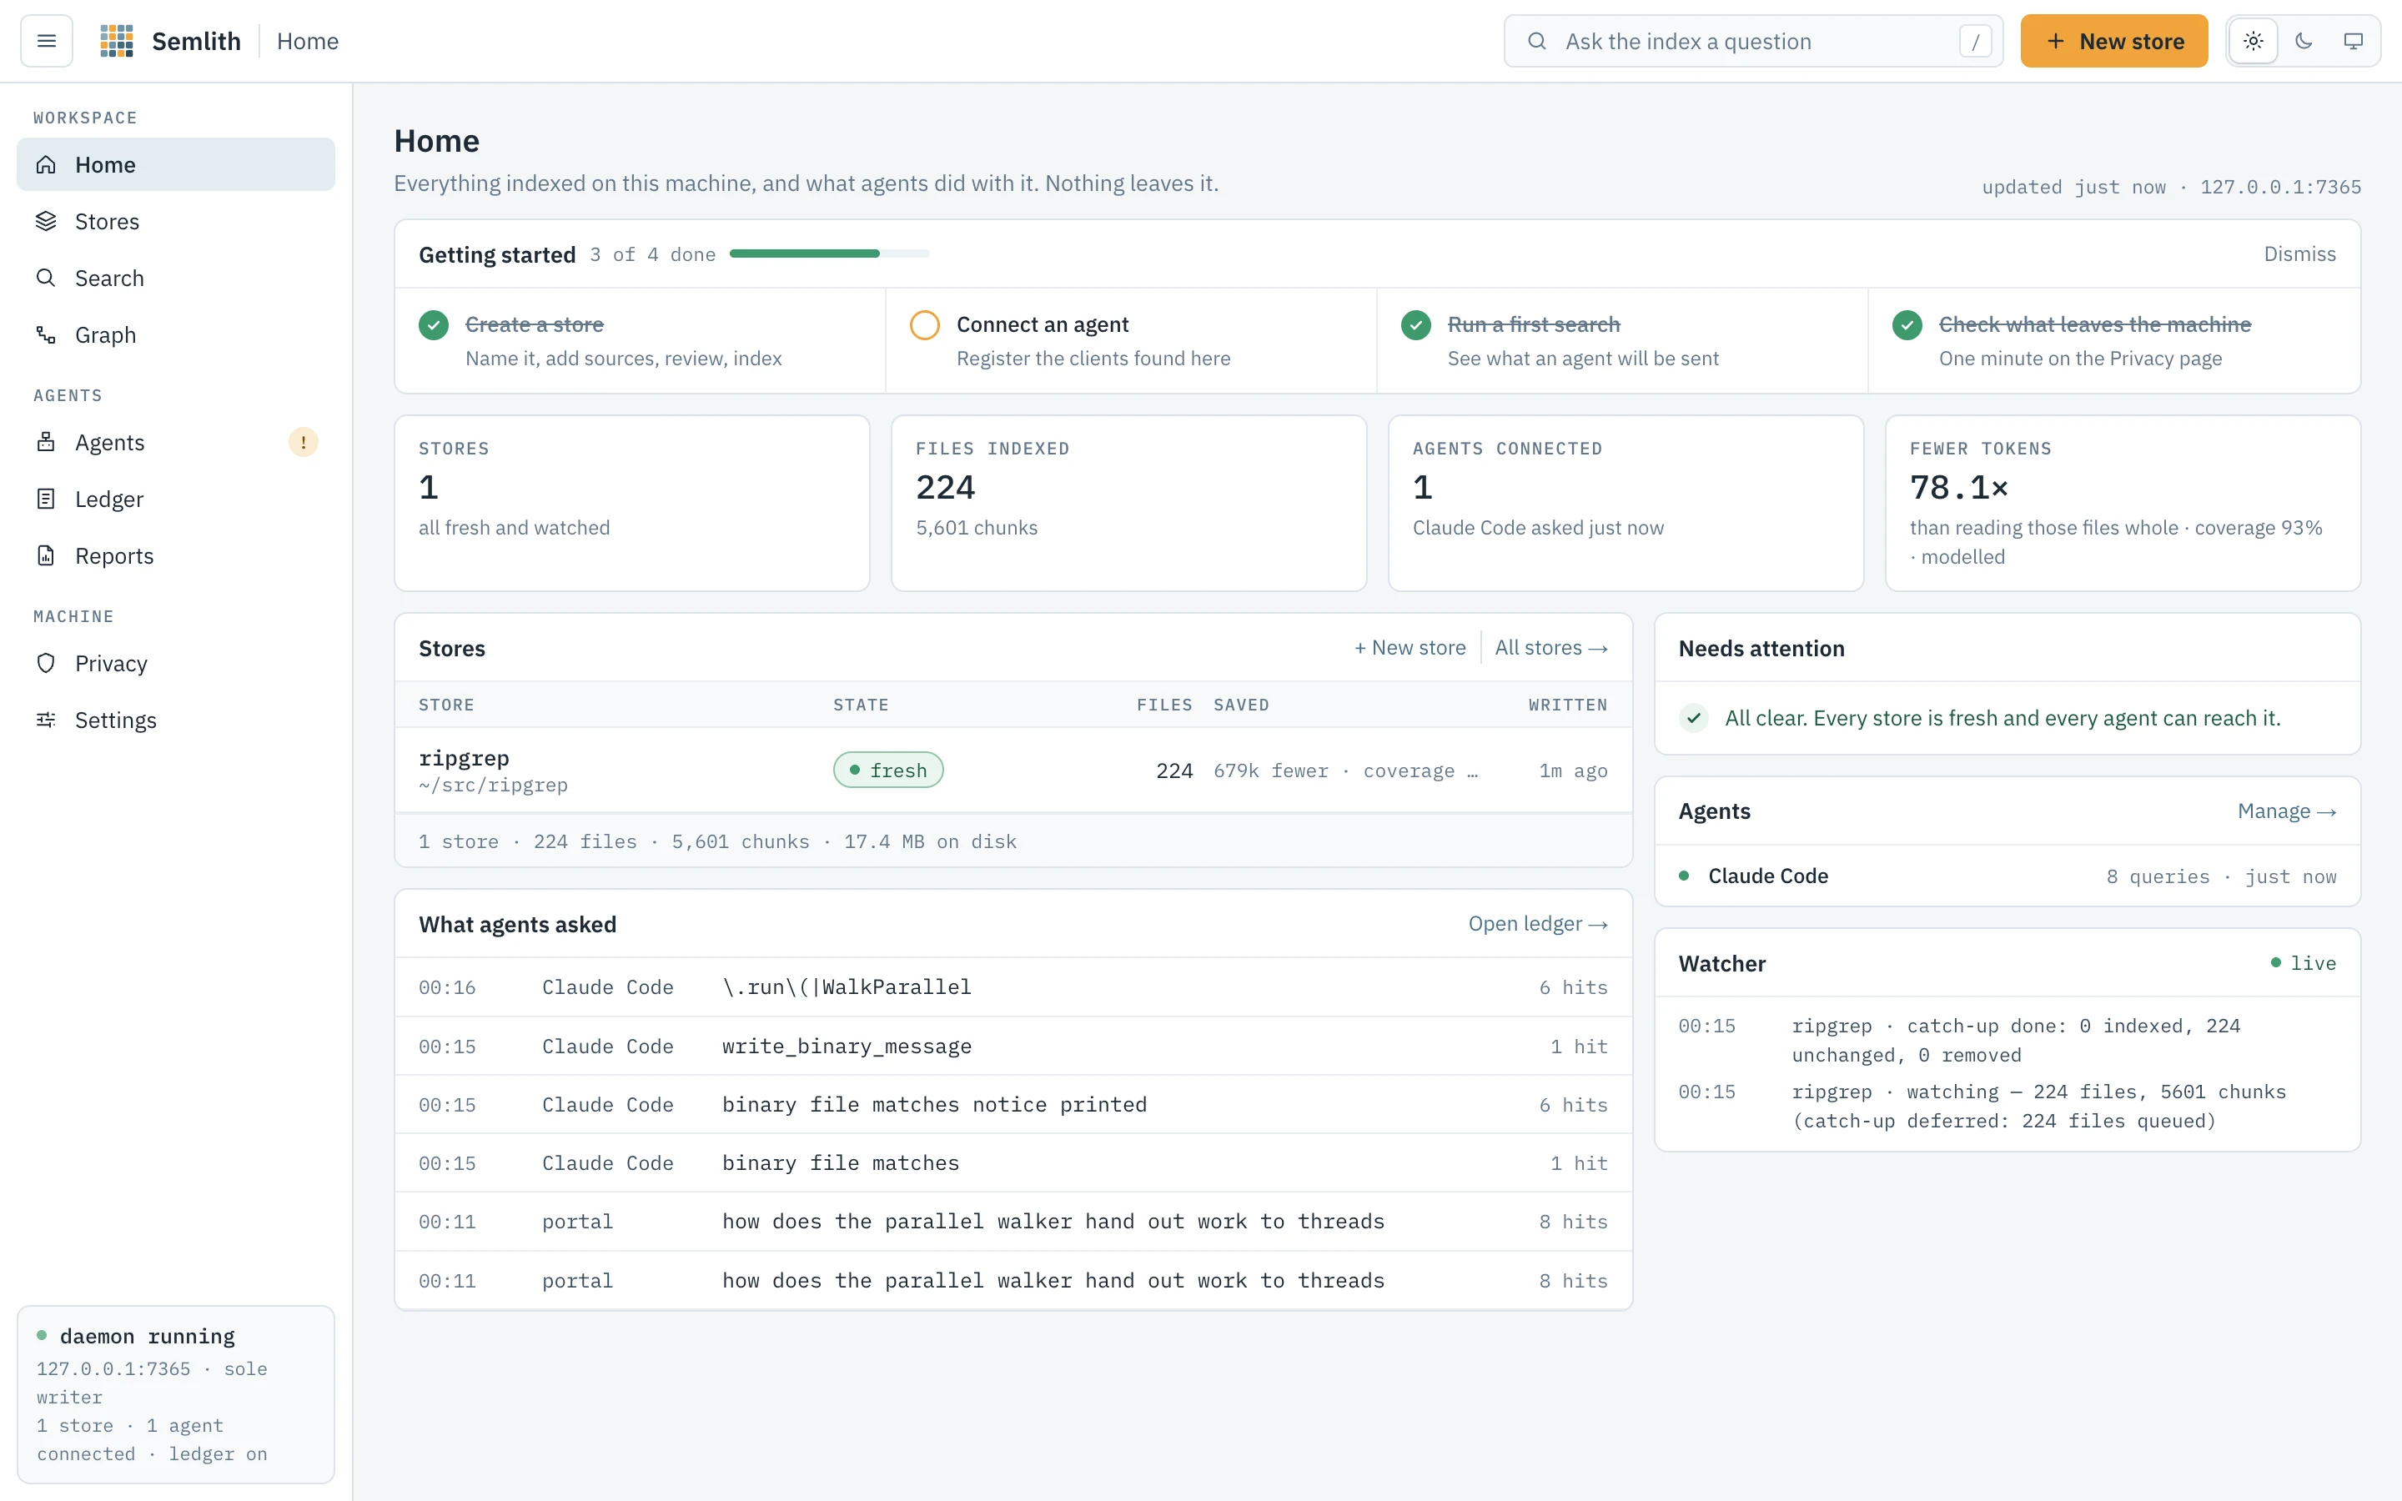Go to Search in sidebar
2402x1501 pixels.
point(176,278)
